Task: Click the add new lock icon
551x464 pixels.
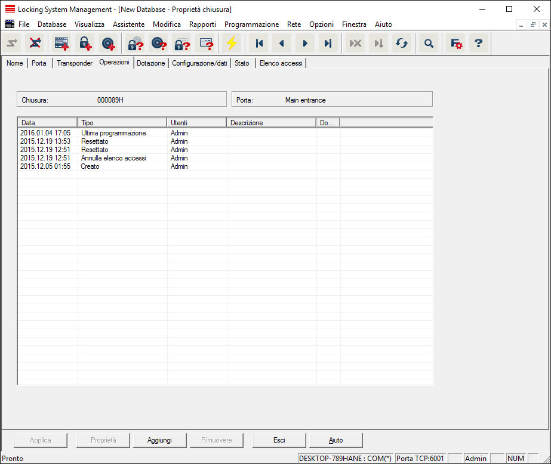Action: point(85,44)
